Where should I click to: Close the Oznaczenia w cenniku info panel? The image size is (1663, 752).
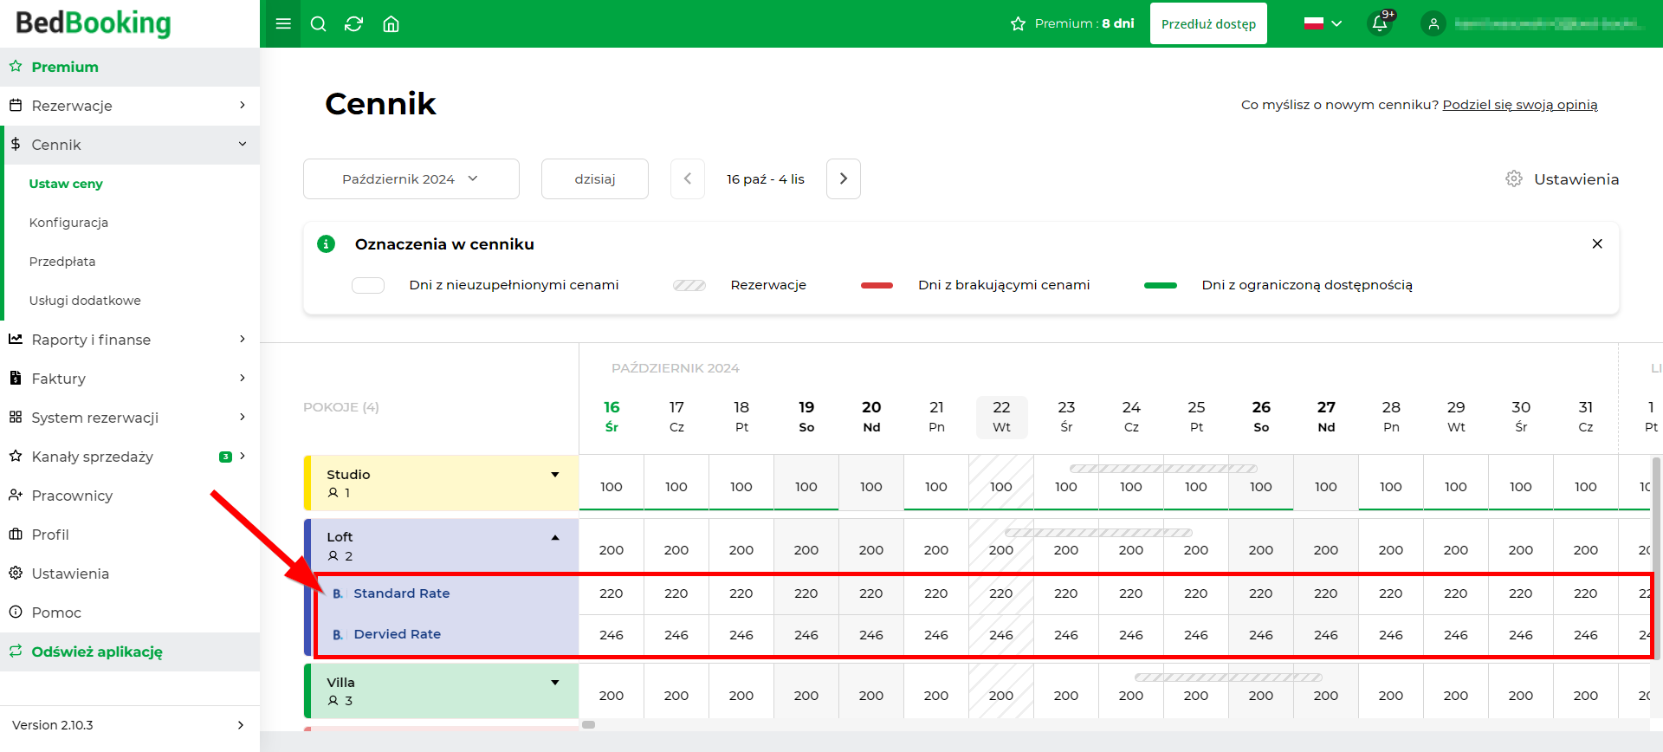(1597, 243)
